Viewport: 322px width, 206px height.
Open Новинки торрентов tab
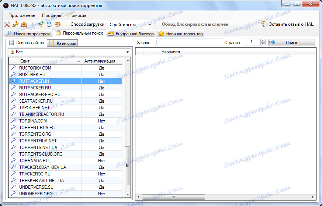(x=180, y=34)
